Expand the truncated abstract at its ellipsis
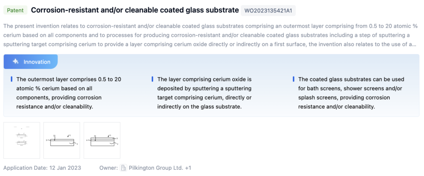This screenshot has height=176, width=424. (x=414, y=44)
